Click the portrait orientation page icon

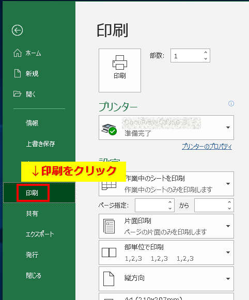[108, 279]
